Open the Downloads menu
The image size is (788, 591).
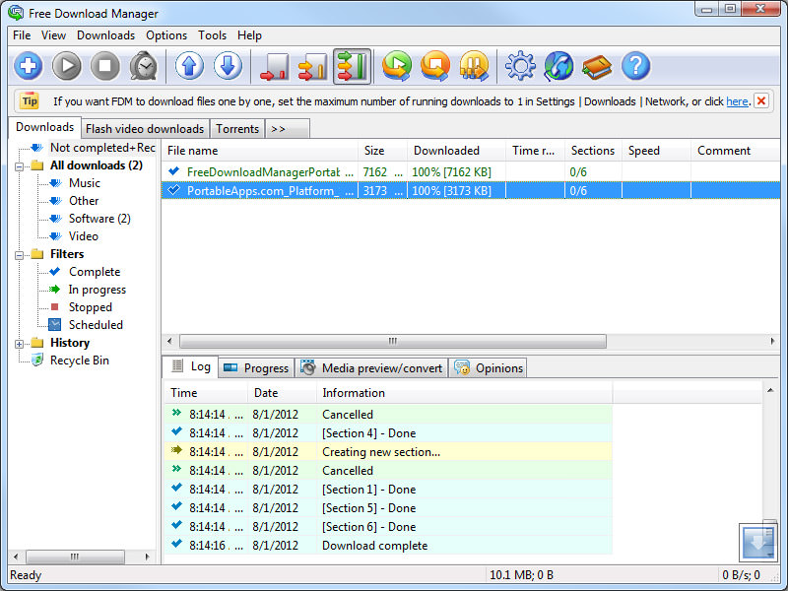pyautogui.click(x=105, y=34)
